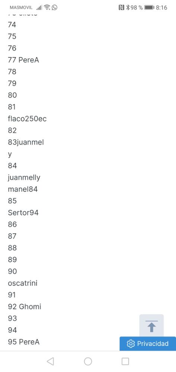176x372 pixels.
Task: Open the Privacidad settings button
Action: [x=148, y=344]
